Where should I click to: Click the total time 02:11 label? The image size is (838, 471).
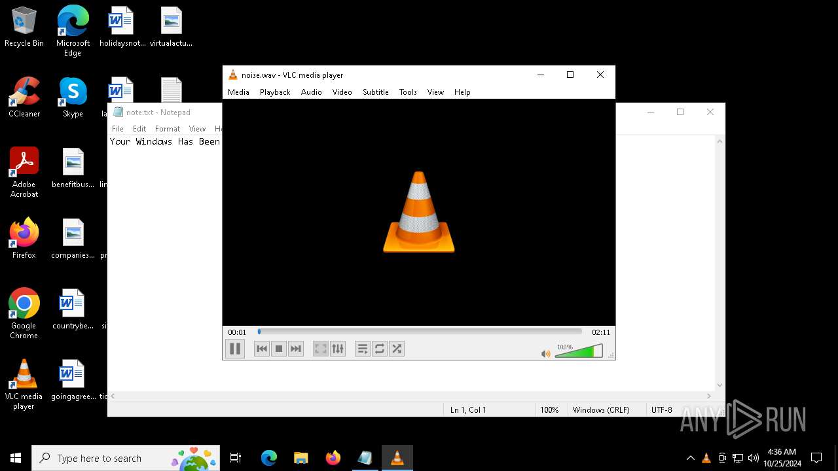(x=601, y=332)
